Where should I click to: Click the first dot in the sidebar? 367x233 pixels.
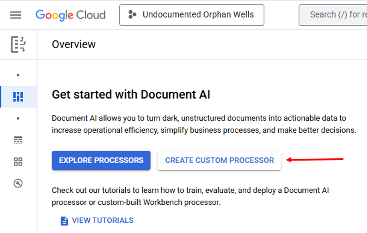pos(18,75)
